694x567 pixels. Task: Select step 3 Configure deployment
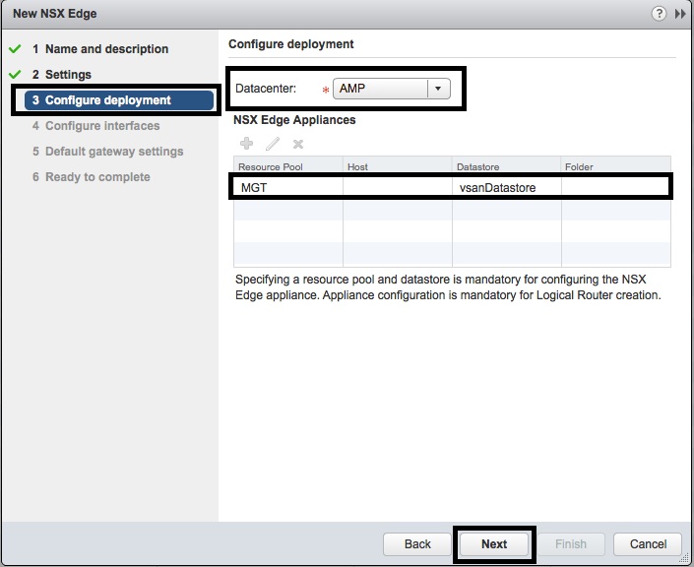pyautogui.click(x=107, y=100)
